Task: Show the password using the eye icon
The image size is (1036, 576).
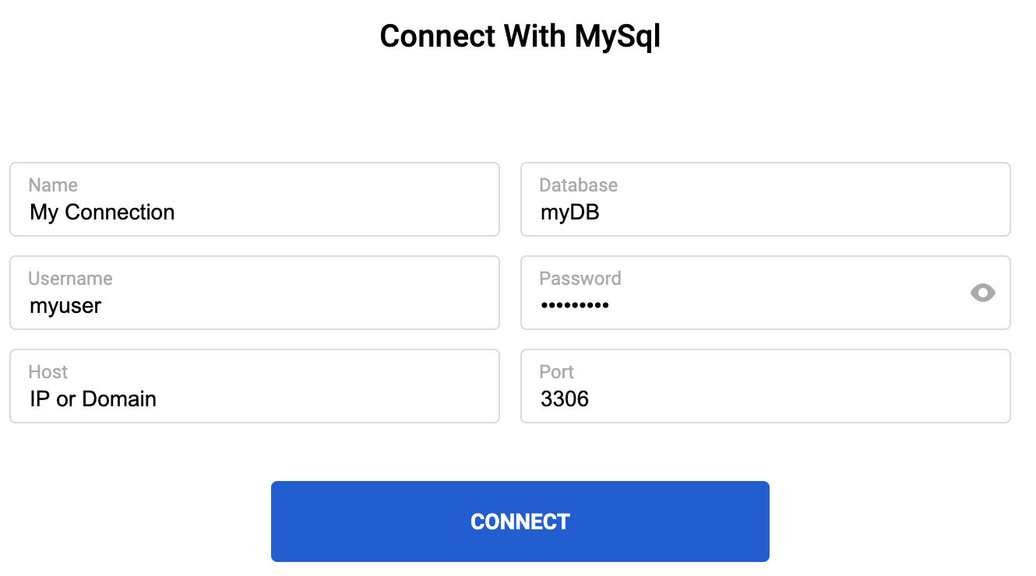Action: 983,293
